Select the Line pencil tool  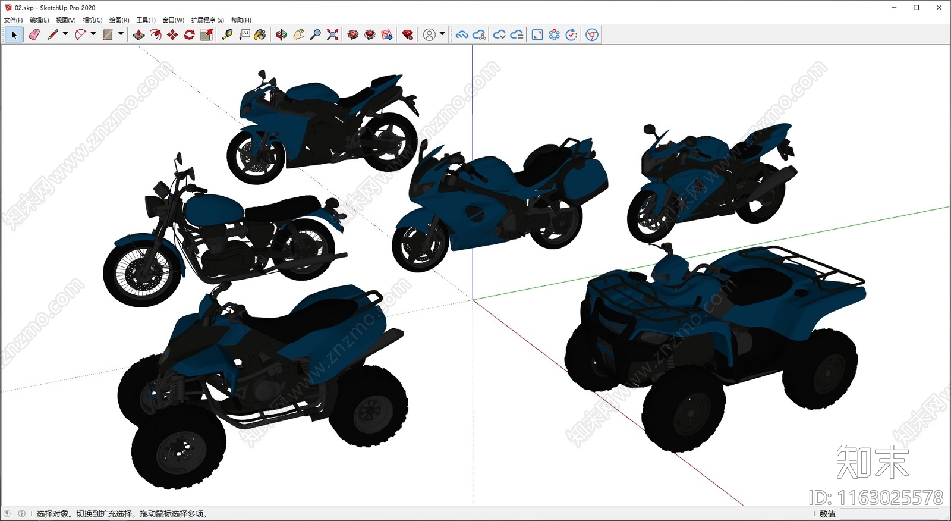pos(52,35)
